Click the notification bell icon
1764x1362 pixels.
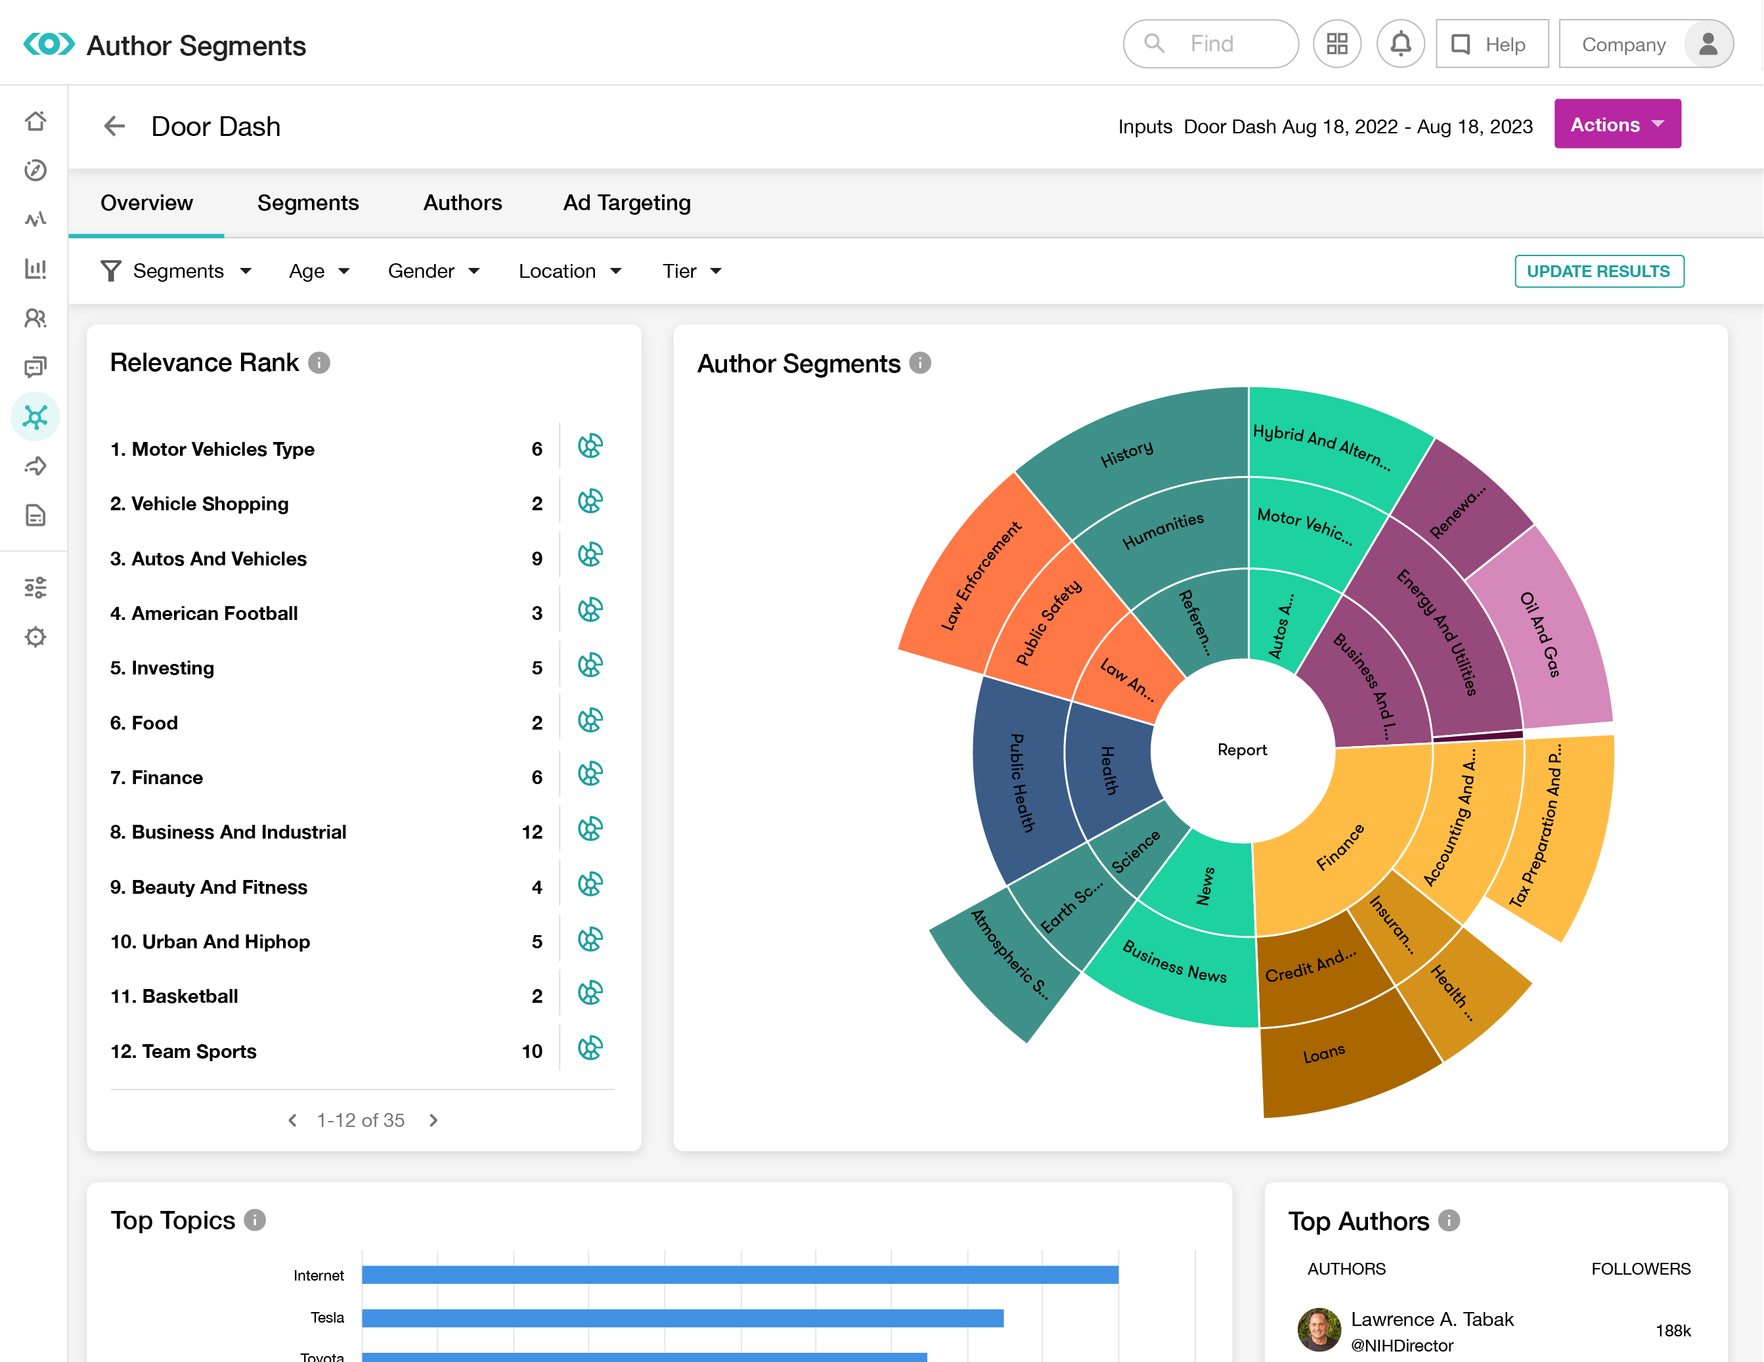pos(1400,43)
